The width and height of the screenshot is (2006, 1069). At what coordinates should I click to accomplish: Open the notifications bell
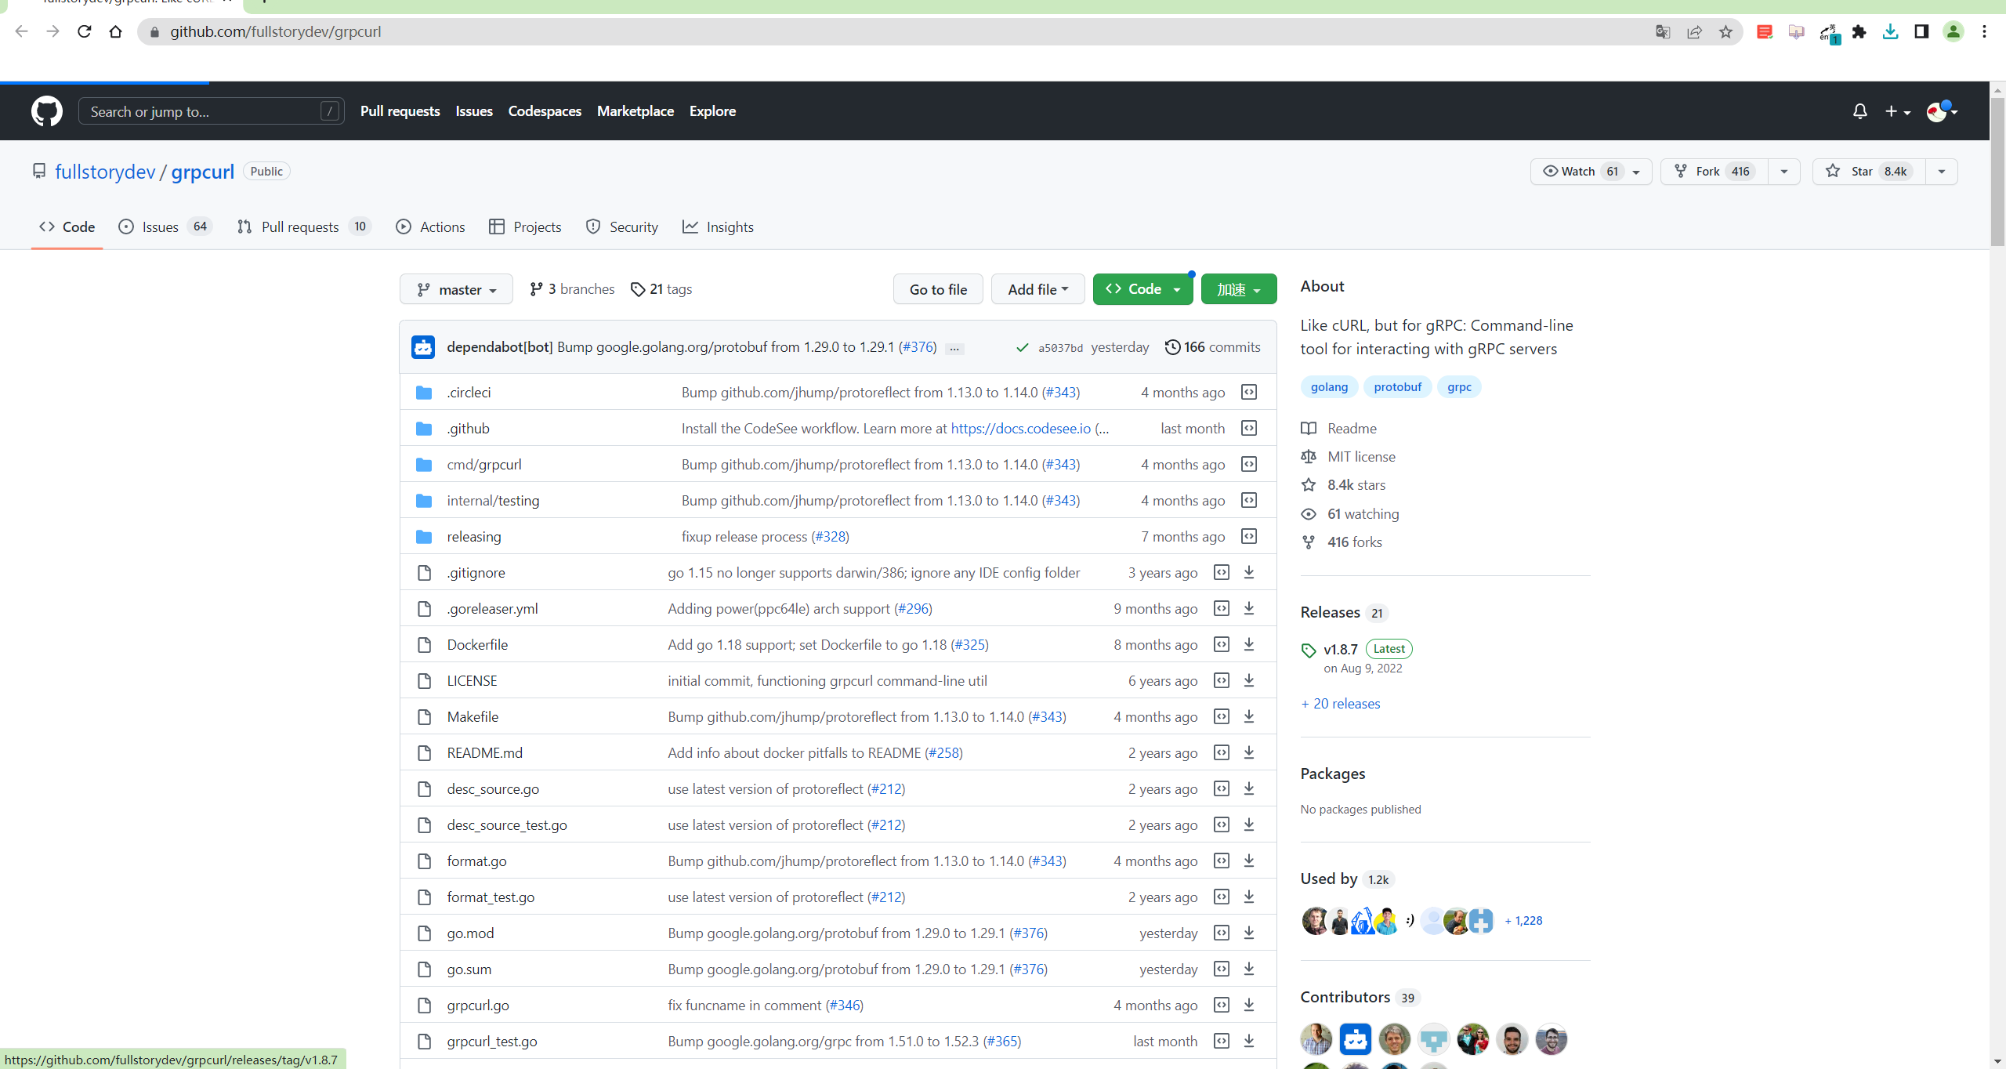point(1859,111)
